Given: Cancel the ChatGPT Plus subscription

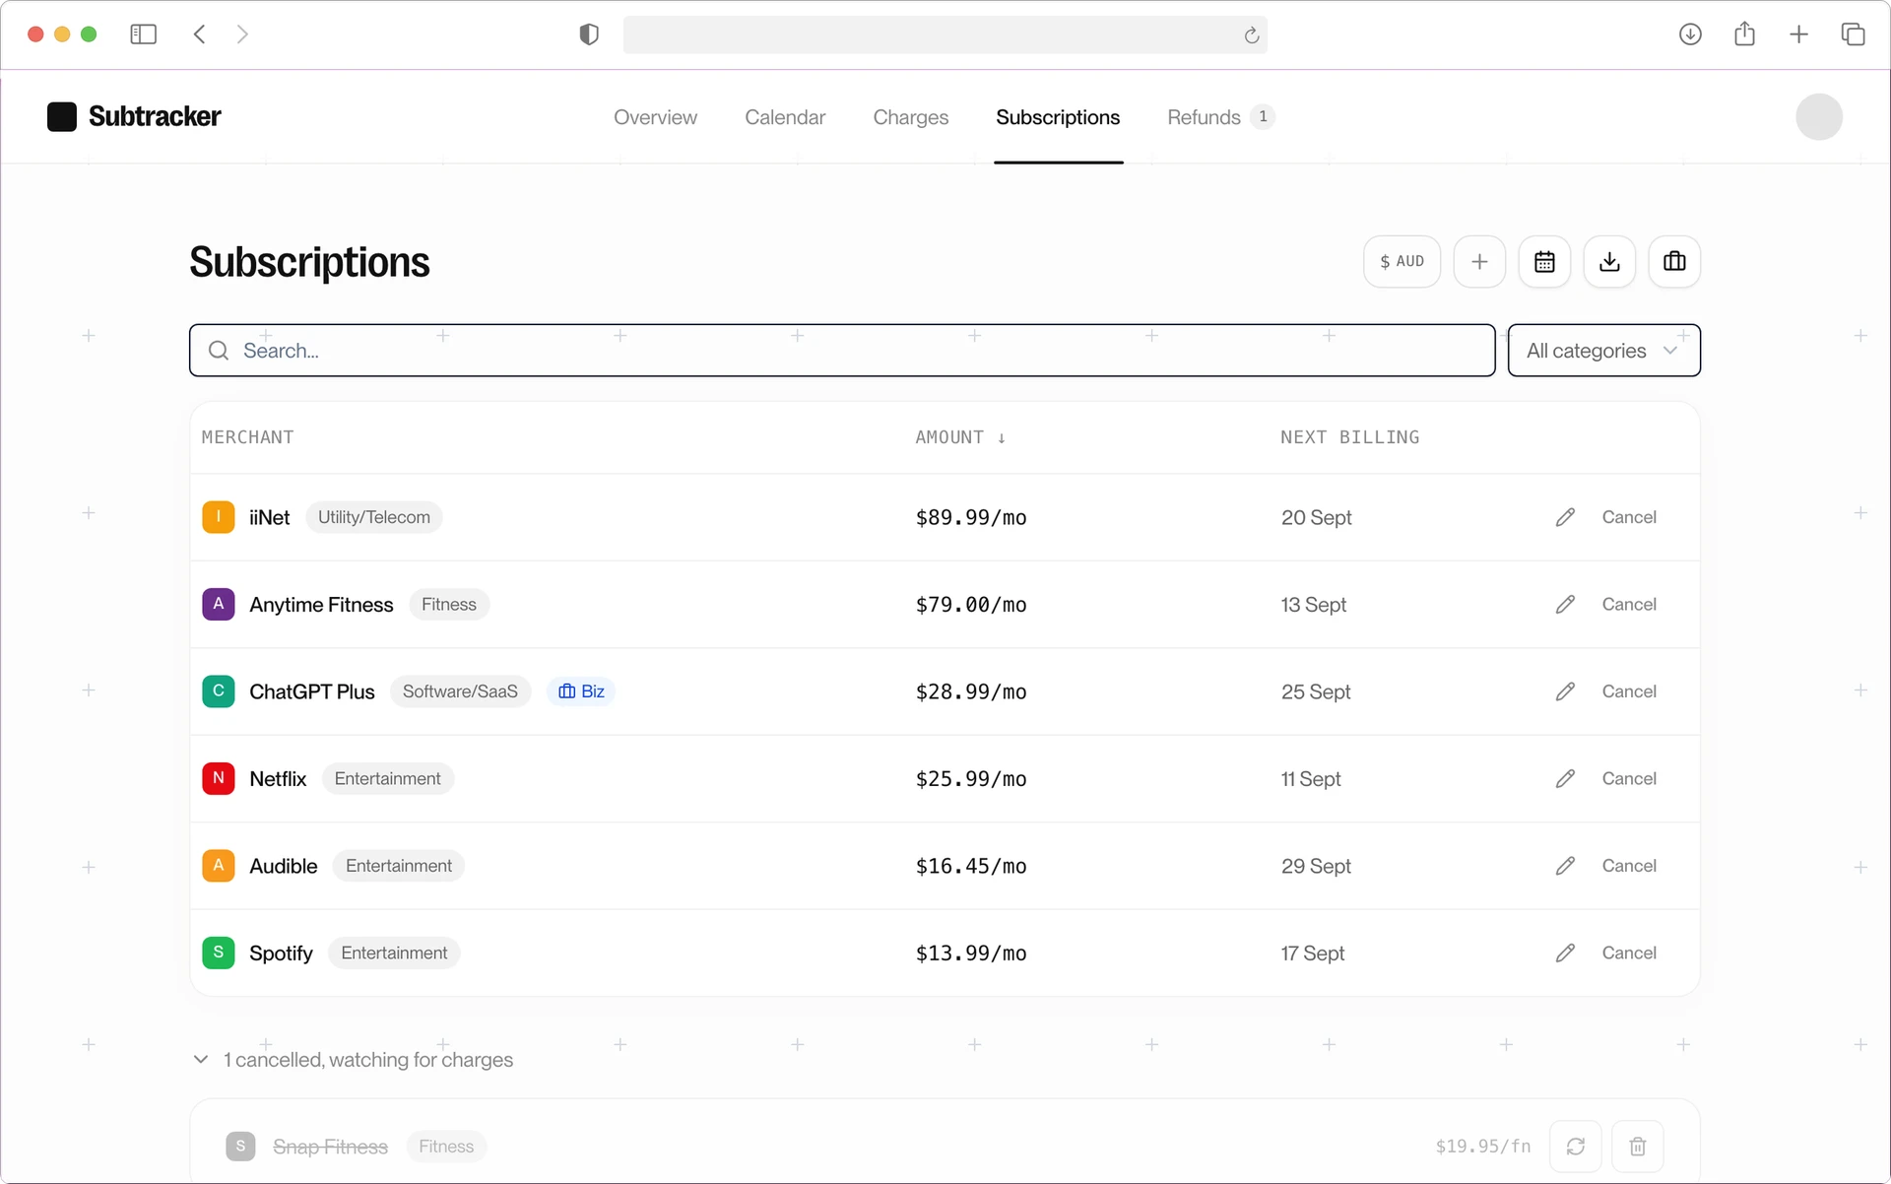Looking at the screenshot, I should [x=1629, y=691].
